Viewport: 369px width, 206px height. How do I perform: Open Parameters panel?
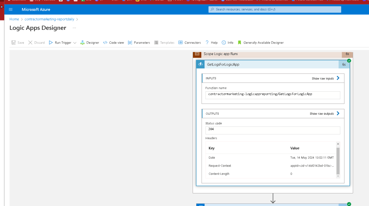point(142,43)
